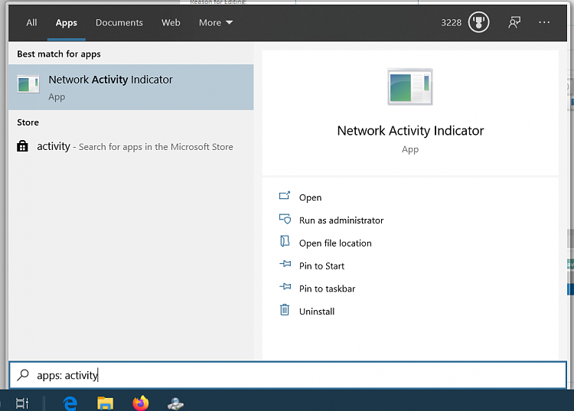Click the large Network Activity Indicator icon
This screenshot has width=574, height=411.
coord(409,86)
